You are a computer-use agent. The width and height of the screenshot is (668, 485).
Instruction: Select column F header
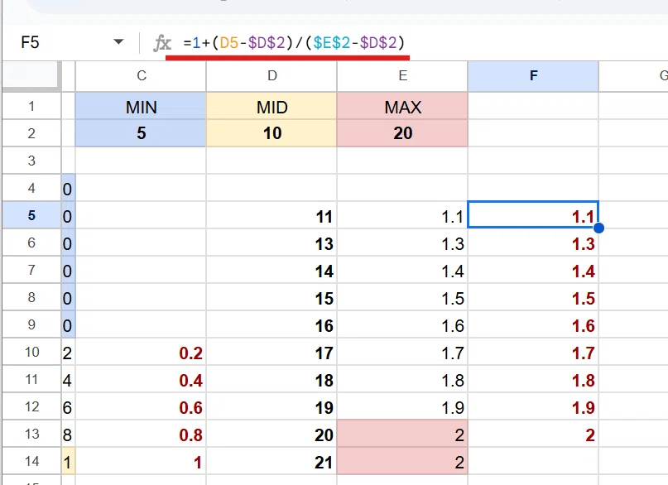click(x=533, y=76)
